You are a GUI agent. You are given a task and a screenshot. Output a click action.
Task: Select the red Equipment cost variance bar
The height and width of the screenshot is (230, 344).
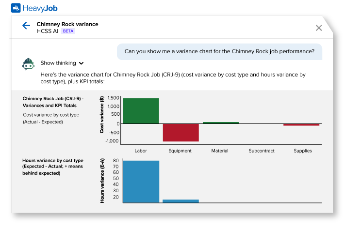181,133
